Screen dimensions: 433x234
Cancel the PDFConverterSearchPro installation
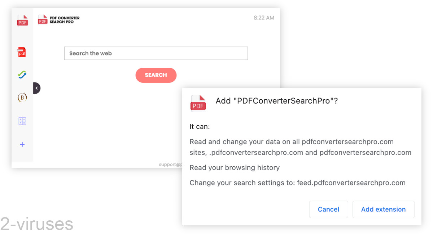tap(328, 209)
